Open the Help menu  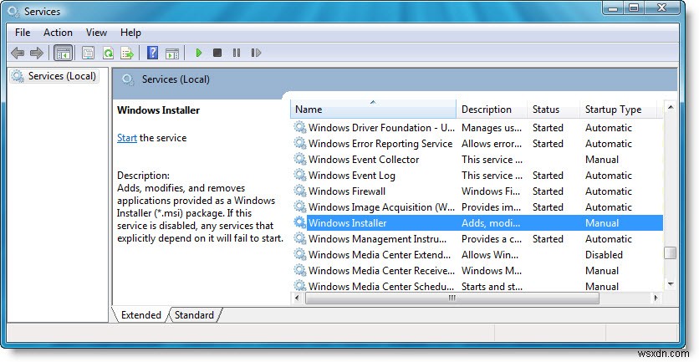pyautogui.click(x=130, y=33)
